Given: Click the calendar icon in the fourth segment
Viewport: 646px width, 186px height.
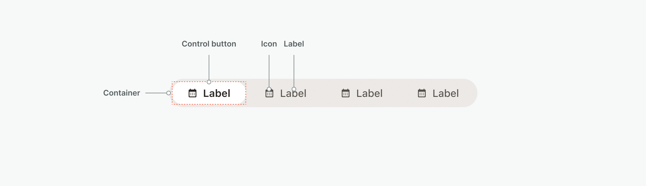Looking at the screenshot, I should (422, 93).
